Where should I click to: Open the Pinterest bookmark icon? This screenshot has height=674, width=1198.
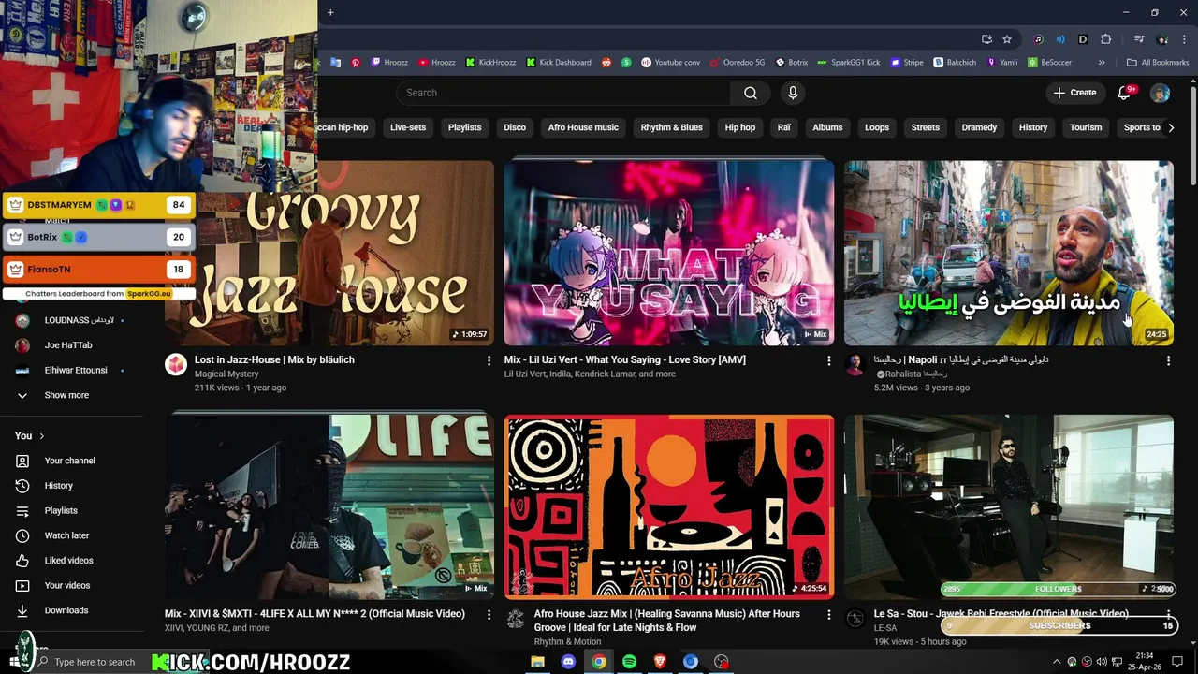(x=356, y=63)
